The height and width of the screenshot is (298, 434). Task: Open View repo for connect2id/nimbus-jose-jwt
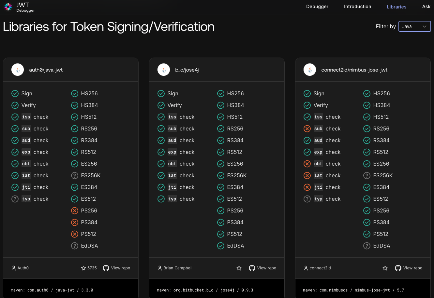(x=413, y=268)
